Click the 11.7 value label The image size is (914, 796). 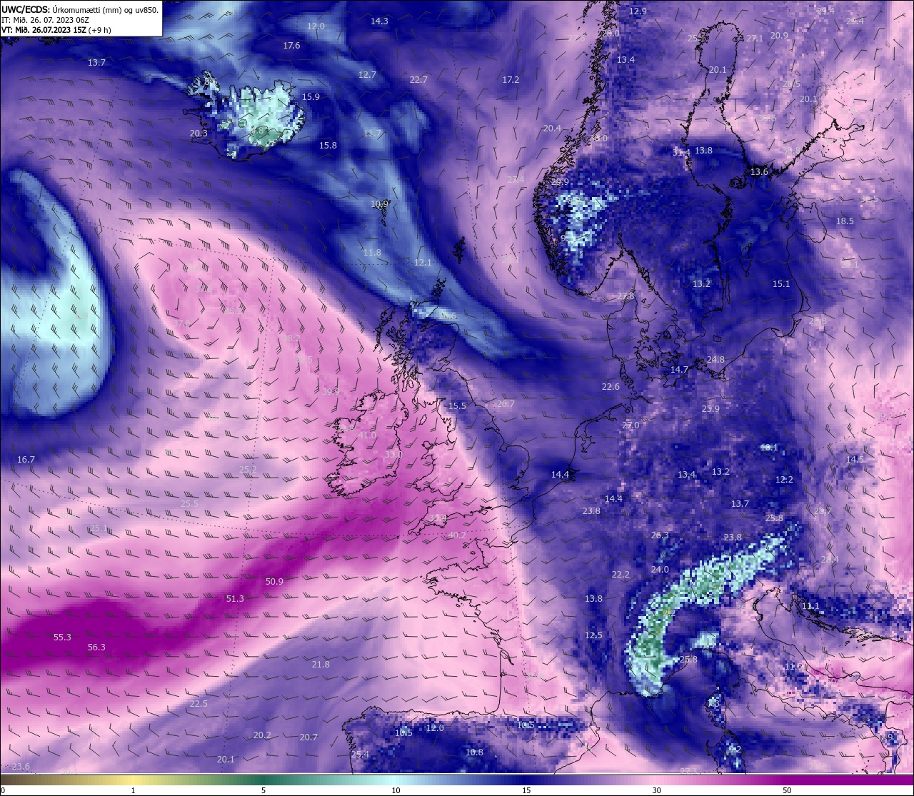372,133
